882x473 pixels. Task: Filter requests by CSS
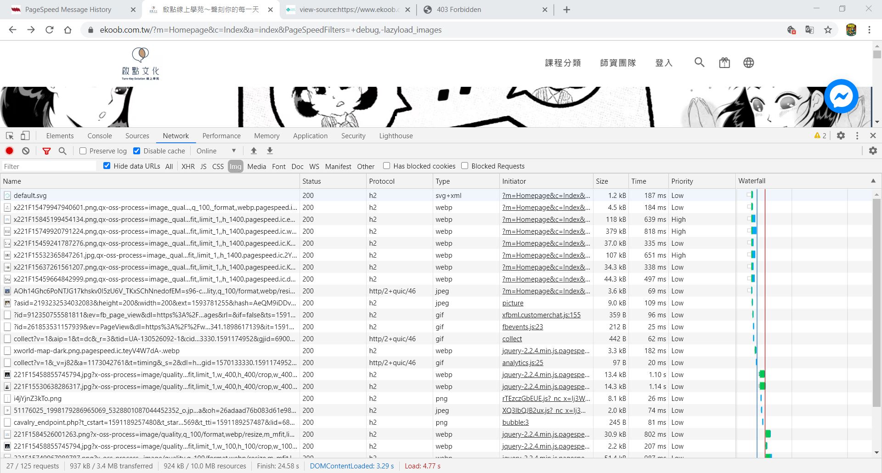click(218, 166)
